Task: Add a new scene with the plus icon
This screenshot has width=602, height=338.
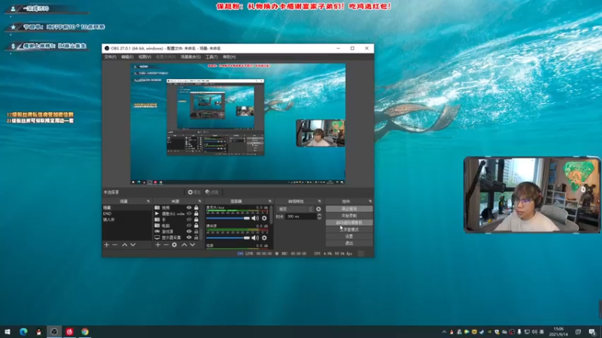Action: point(107,245)
